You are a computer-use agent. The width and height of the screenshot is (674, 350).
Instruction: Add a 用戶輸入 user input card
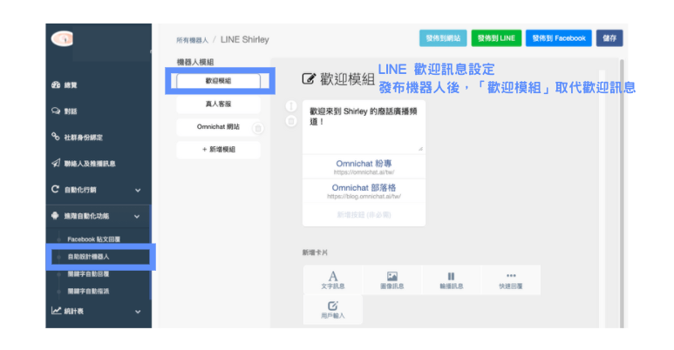pyautogui.click(x=333, y=309)
